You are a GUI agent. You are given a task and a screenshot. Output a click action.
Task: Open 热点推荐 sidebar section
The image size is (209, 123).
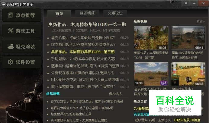pos(22,15)
